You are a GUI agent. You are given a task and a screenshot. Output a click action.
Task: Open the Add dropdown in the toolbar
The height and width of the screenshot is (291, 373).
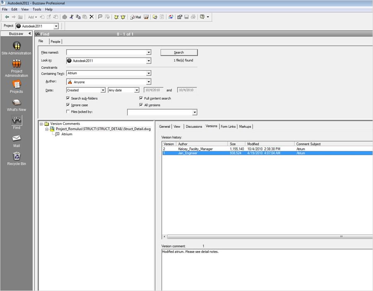click(33, 17)
